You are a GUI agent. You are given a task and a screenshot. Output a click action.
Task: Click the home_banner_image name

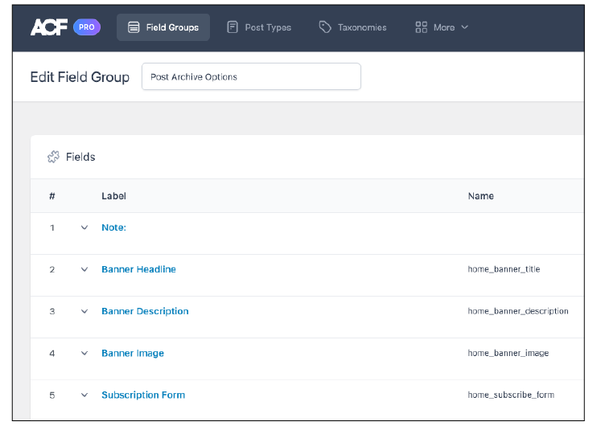[x=508, y=354]
